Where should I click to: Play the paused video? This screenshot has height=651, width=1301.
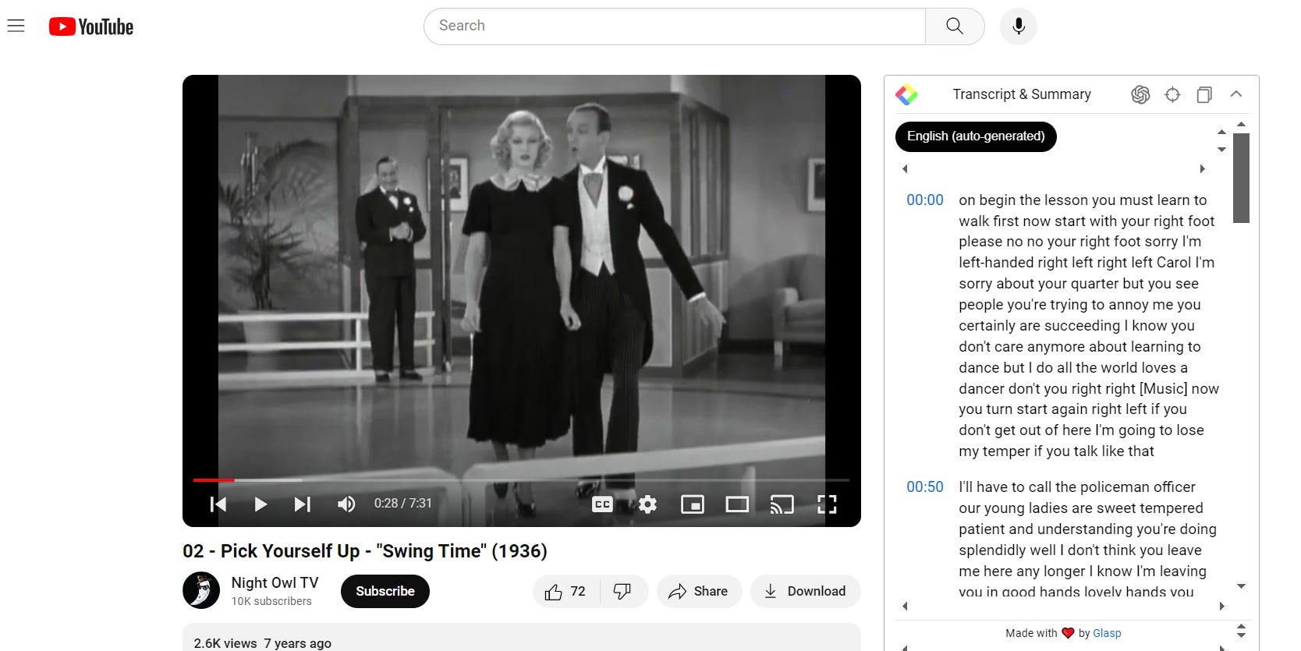point(261,504)
